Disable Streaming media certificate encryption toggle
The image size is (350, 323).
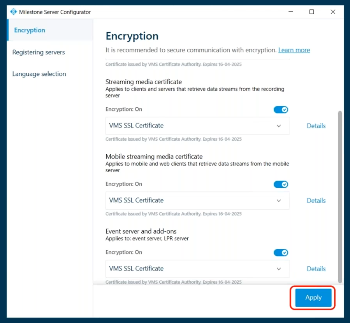coord(281,110)
